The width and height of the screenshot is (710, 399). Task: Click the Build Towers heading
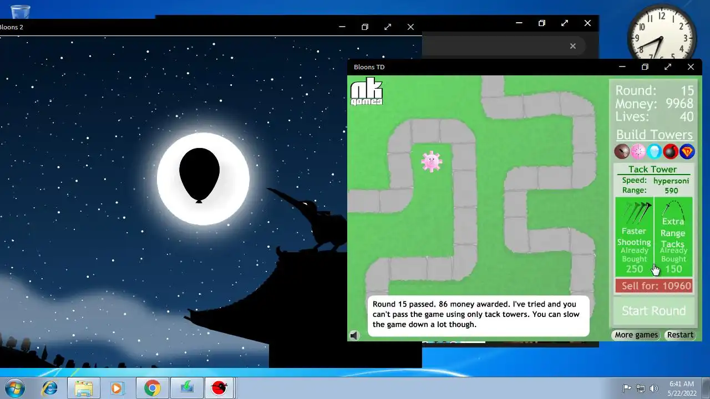(x=655, y=135)
